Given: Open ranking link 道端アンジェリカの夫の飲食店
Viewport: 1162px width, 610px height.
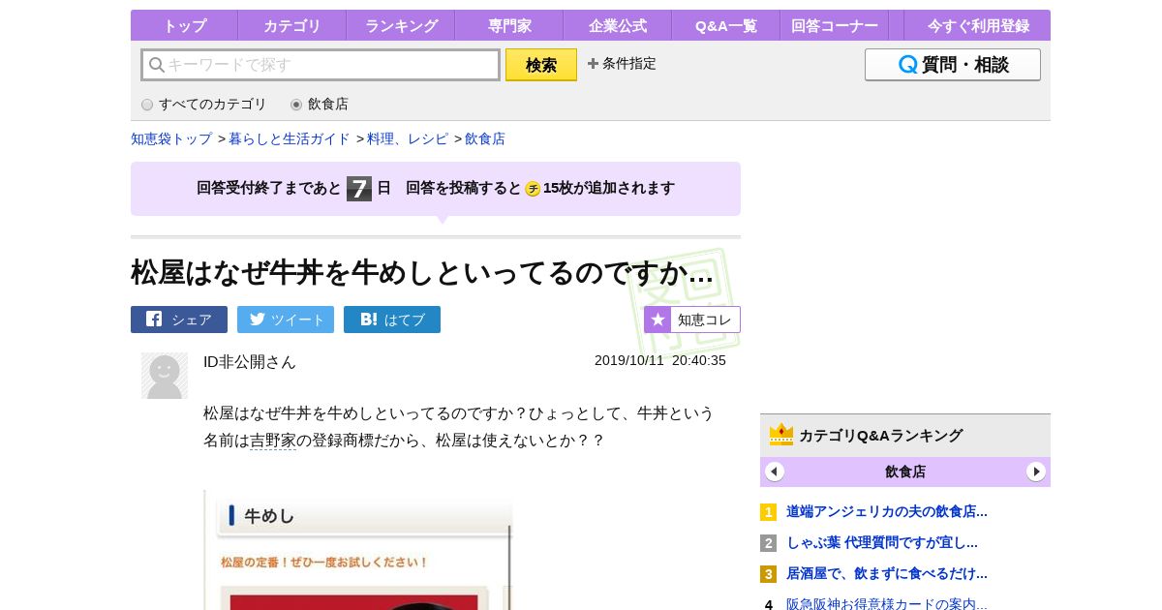Looking at the screenshot, I should click(887, 511).
